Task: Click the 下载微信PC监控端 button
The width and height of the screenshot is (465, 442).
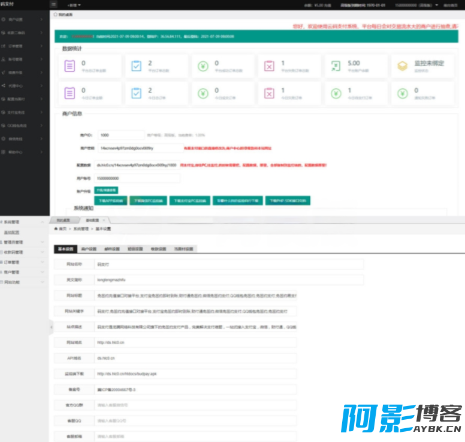Action: point(148,201)
